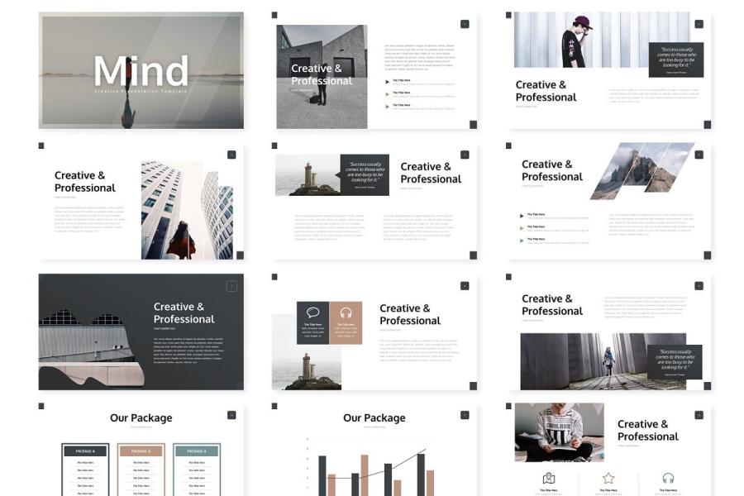Click first arrow bullet on mountain slide
The width and height of the screenshot is (744, 496).
[x=522, y=216]
